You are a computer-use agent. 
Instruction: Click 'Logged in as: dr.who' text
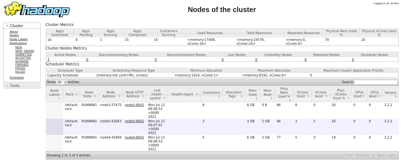[386, 3]
